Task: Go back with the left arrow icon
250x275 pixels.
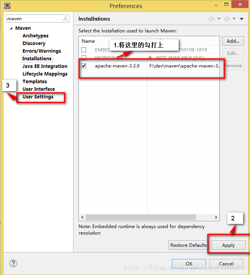Action: [212, 19]
